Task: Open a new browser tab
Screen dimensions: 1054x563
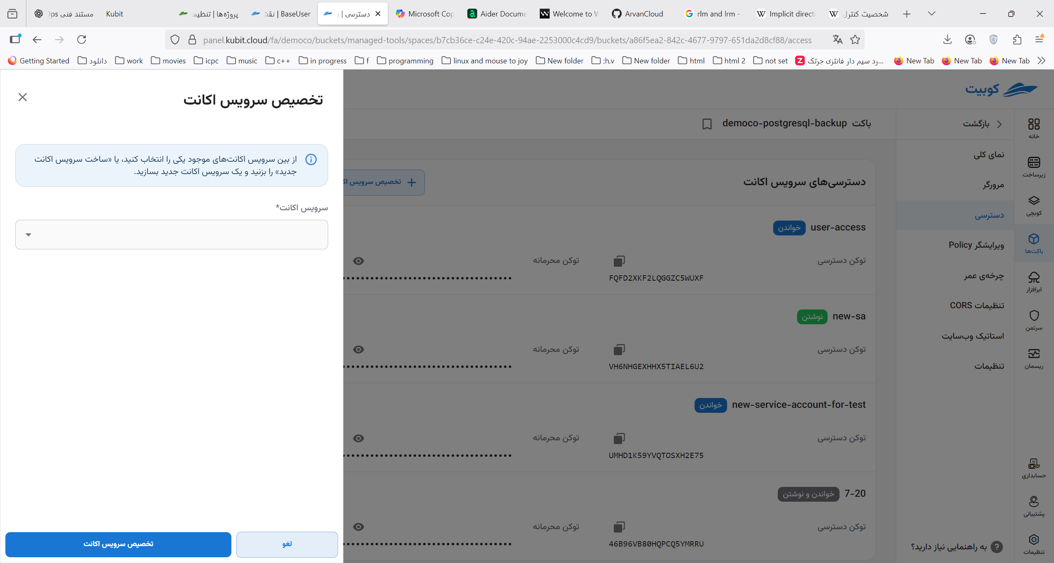Action: coord(907,14)
